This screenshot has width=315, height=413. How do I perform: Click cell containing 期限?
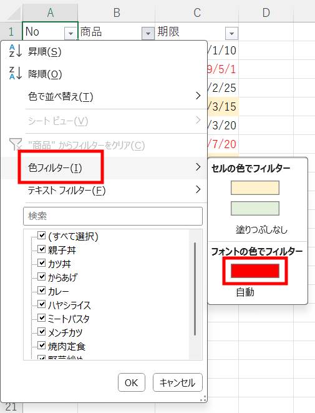(x=197, y=32)
